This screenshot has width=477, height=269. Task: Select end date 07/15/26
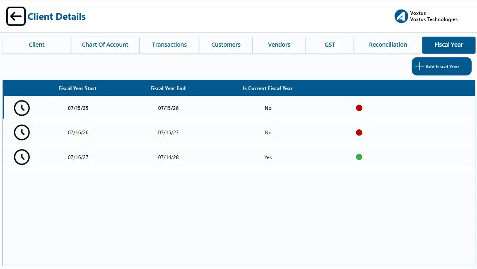click(x=168, y=108)
